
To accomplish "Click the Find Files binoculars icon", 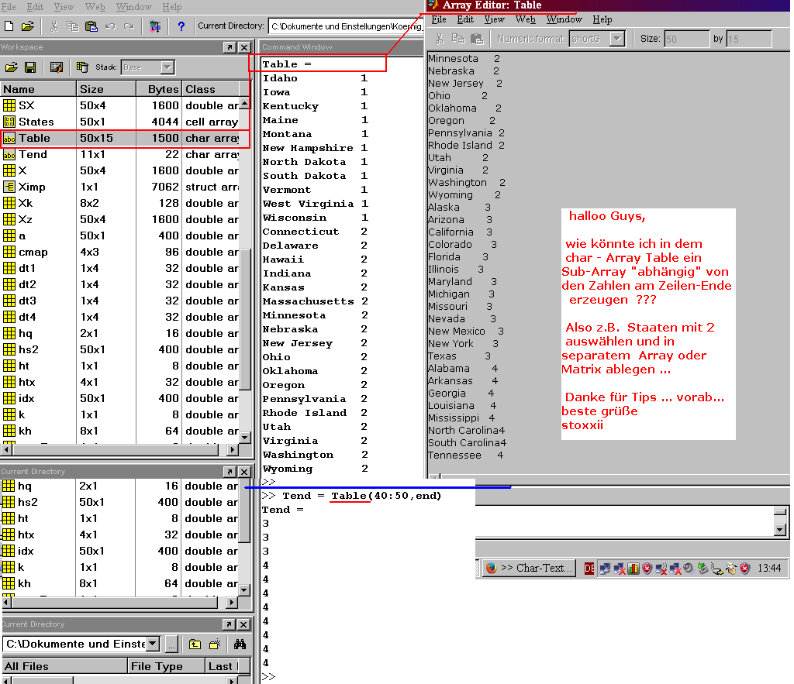I will tap(240, 644).
